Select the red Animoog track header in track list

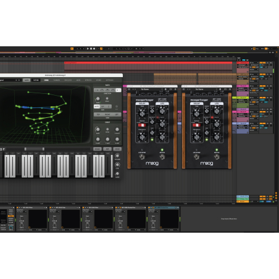point(243,62)
